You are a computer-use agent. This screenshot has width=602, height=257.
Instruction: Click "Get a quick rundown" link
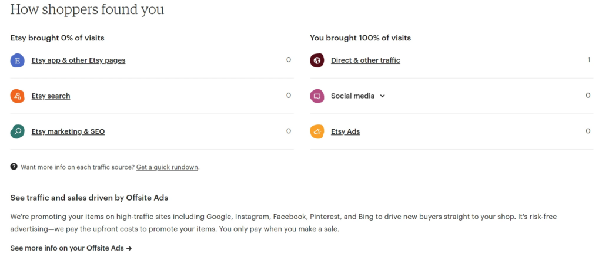pyautogui.click(x=167, y=167)
